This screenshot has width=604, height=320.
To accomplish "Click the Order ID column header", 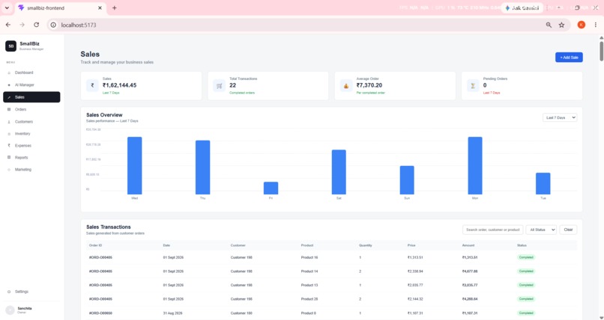I will click(95, 245).
